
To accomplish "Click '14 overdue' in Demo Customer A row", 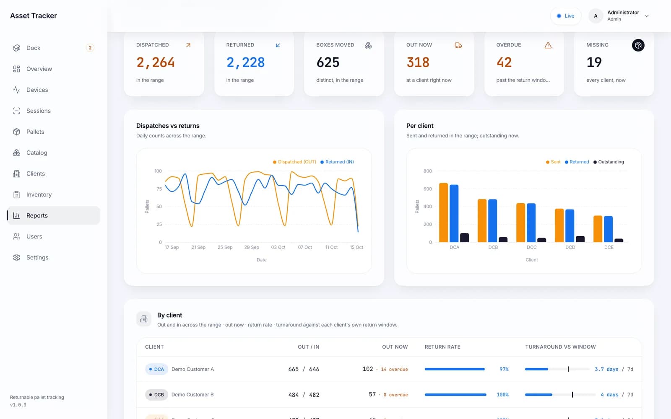I will (394, 370).
